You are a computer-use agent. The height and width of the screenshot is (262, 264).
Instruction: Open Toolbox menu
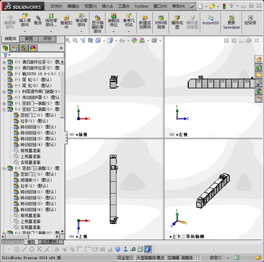click(141, 6)
